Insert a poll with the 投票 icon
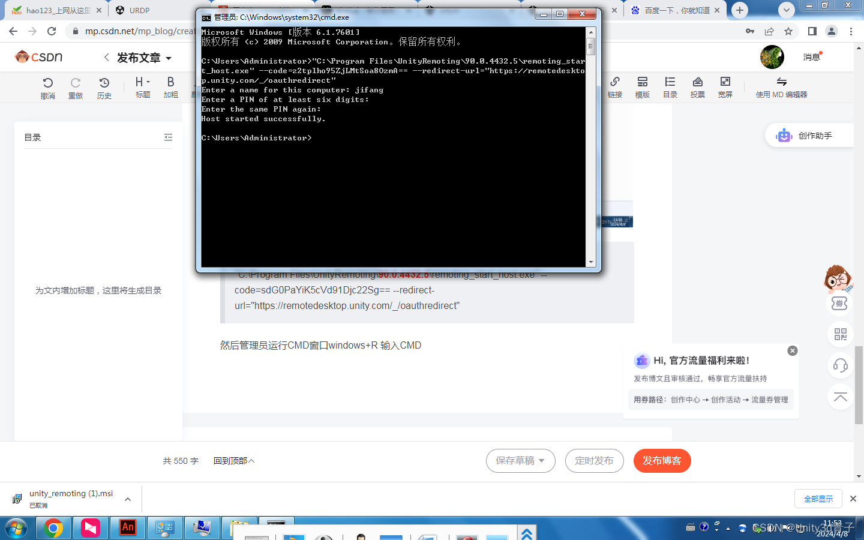The image size is (864, 540). coord(698,87)
